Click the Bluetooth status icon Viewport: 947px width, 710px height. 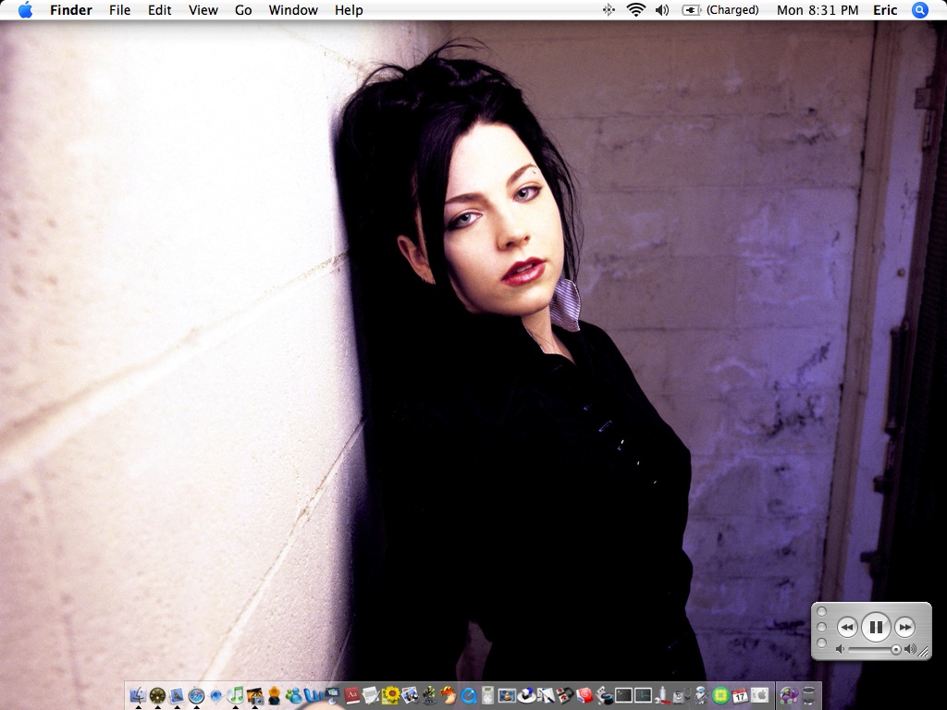[609, 9]
